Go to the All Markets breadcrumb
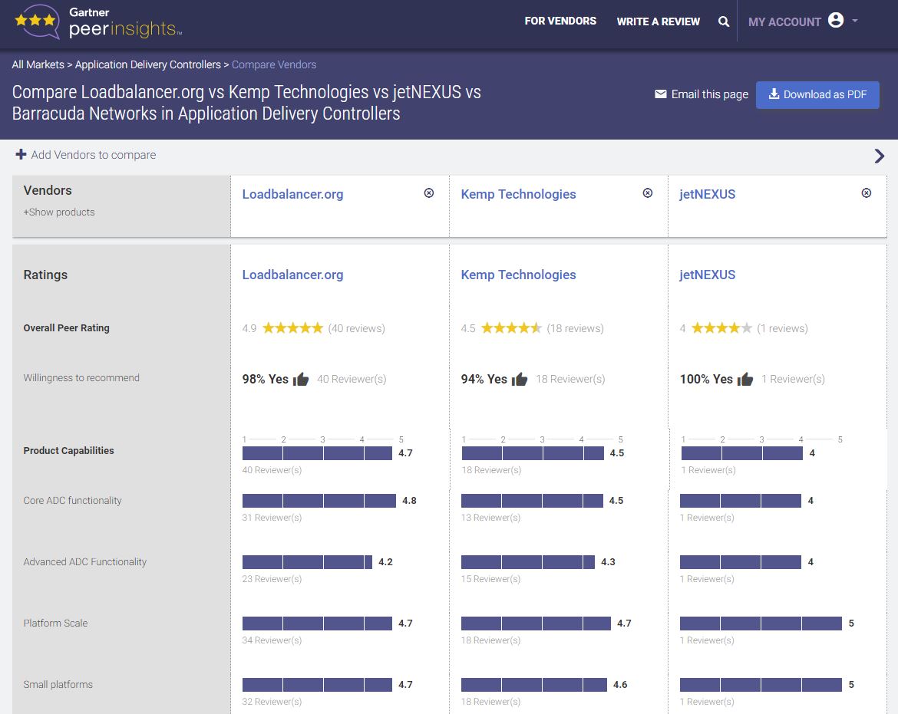Viewport: 898px width, 714px height. coord(38,64)
